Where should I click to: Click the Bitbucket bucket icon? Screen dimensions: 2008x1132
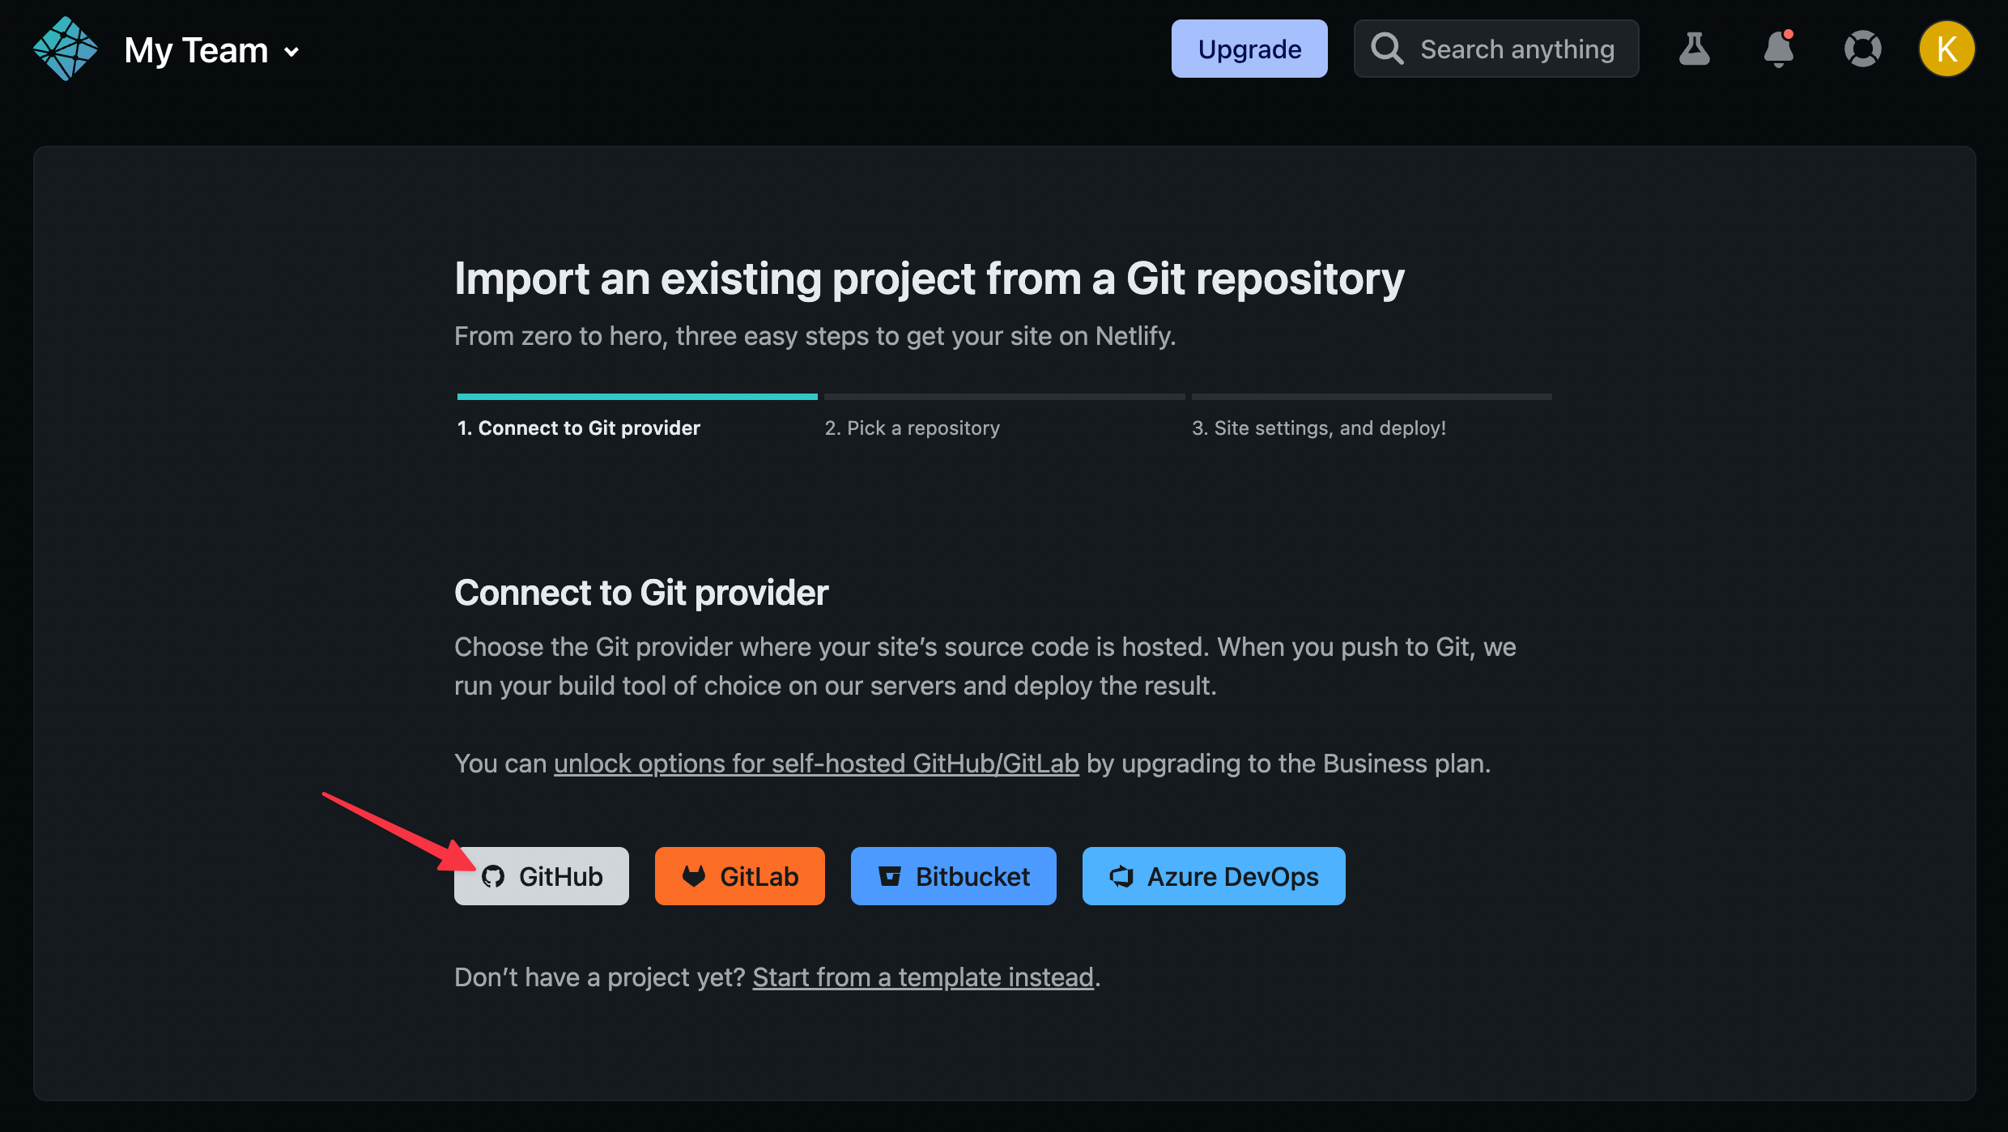coord(890,876)
